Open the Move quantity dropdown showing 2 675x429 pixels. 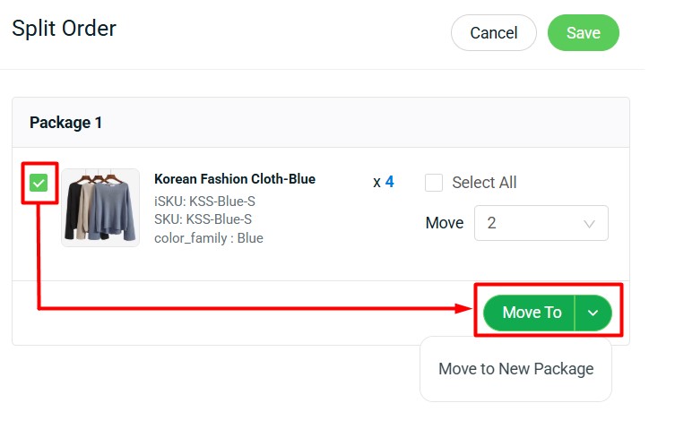tap(541, 223)
